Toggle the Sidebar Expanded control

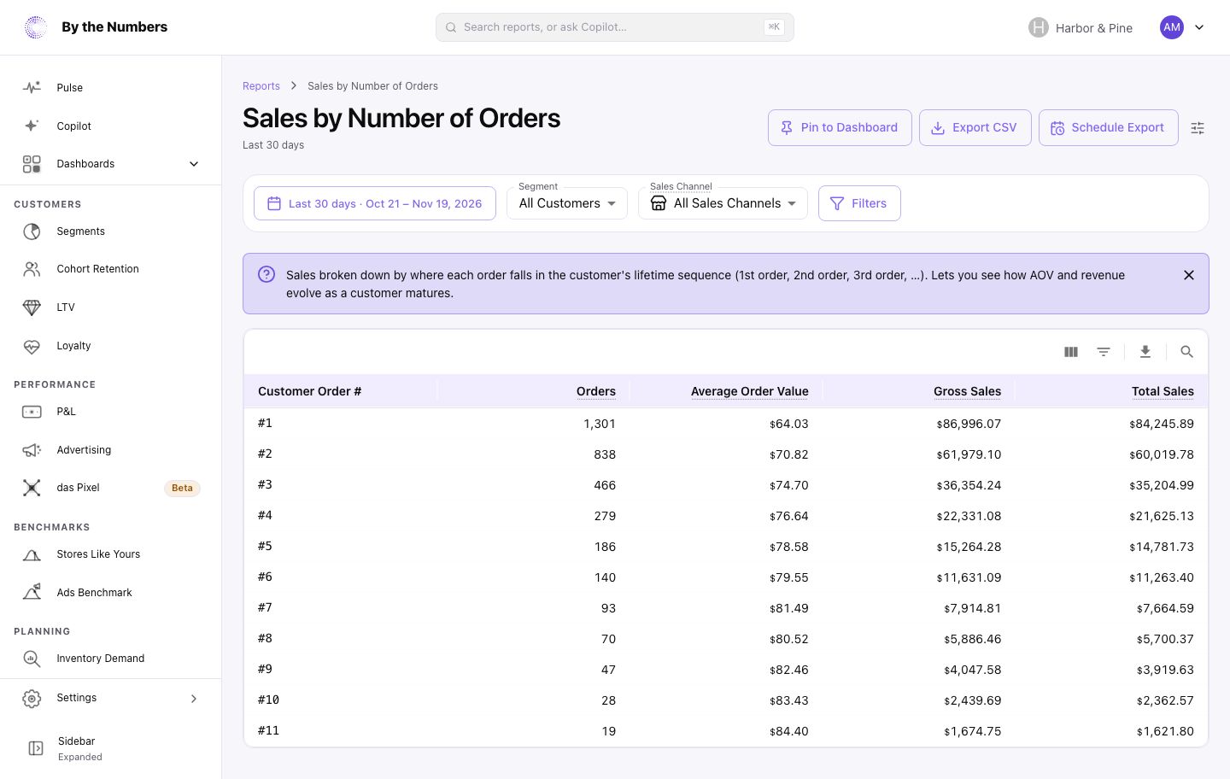pos(111,748)
